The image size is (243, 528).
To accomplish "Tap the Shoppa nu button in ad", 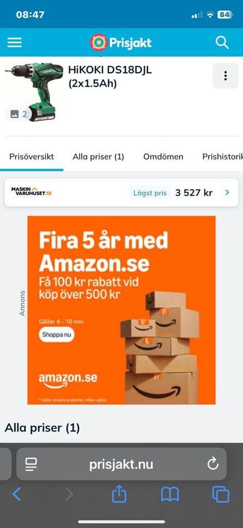I will [x=56, y=335].
